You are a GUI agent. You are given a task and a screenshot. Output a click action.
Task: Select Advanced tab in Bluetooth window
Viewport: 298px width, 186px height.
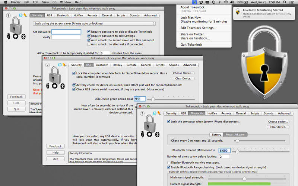284,113
